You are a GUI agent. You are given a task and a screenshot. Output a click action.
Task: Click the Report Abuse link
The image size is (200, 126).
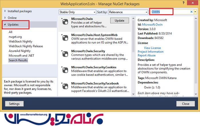(x=147, y=55)
